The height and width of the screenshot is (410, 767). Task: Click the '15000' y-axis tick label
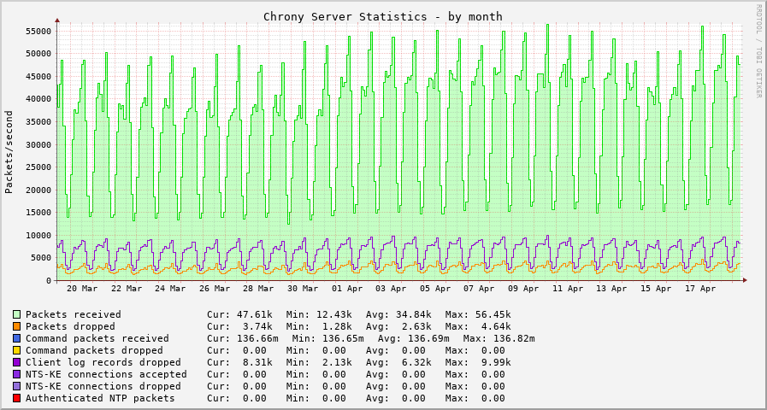tap(38, 213)
